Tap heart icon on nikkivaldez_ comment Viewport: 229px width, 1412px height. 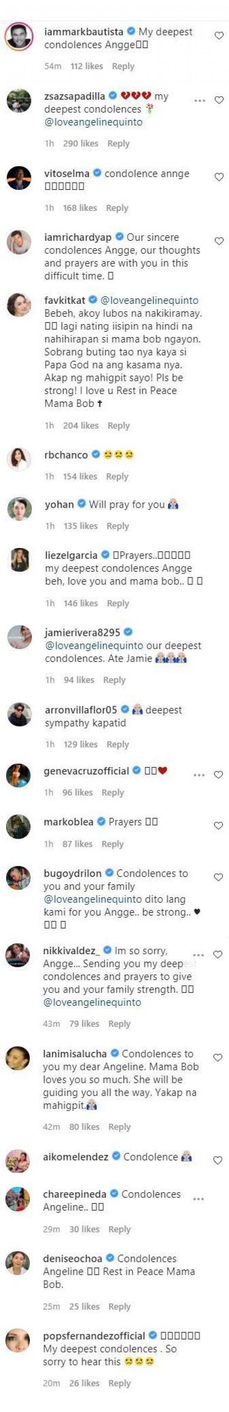tap(218, 954)
